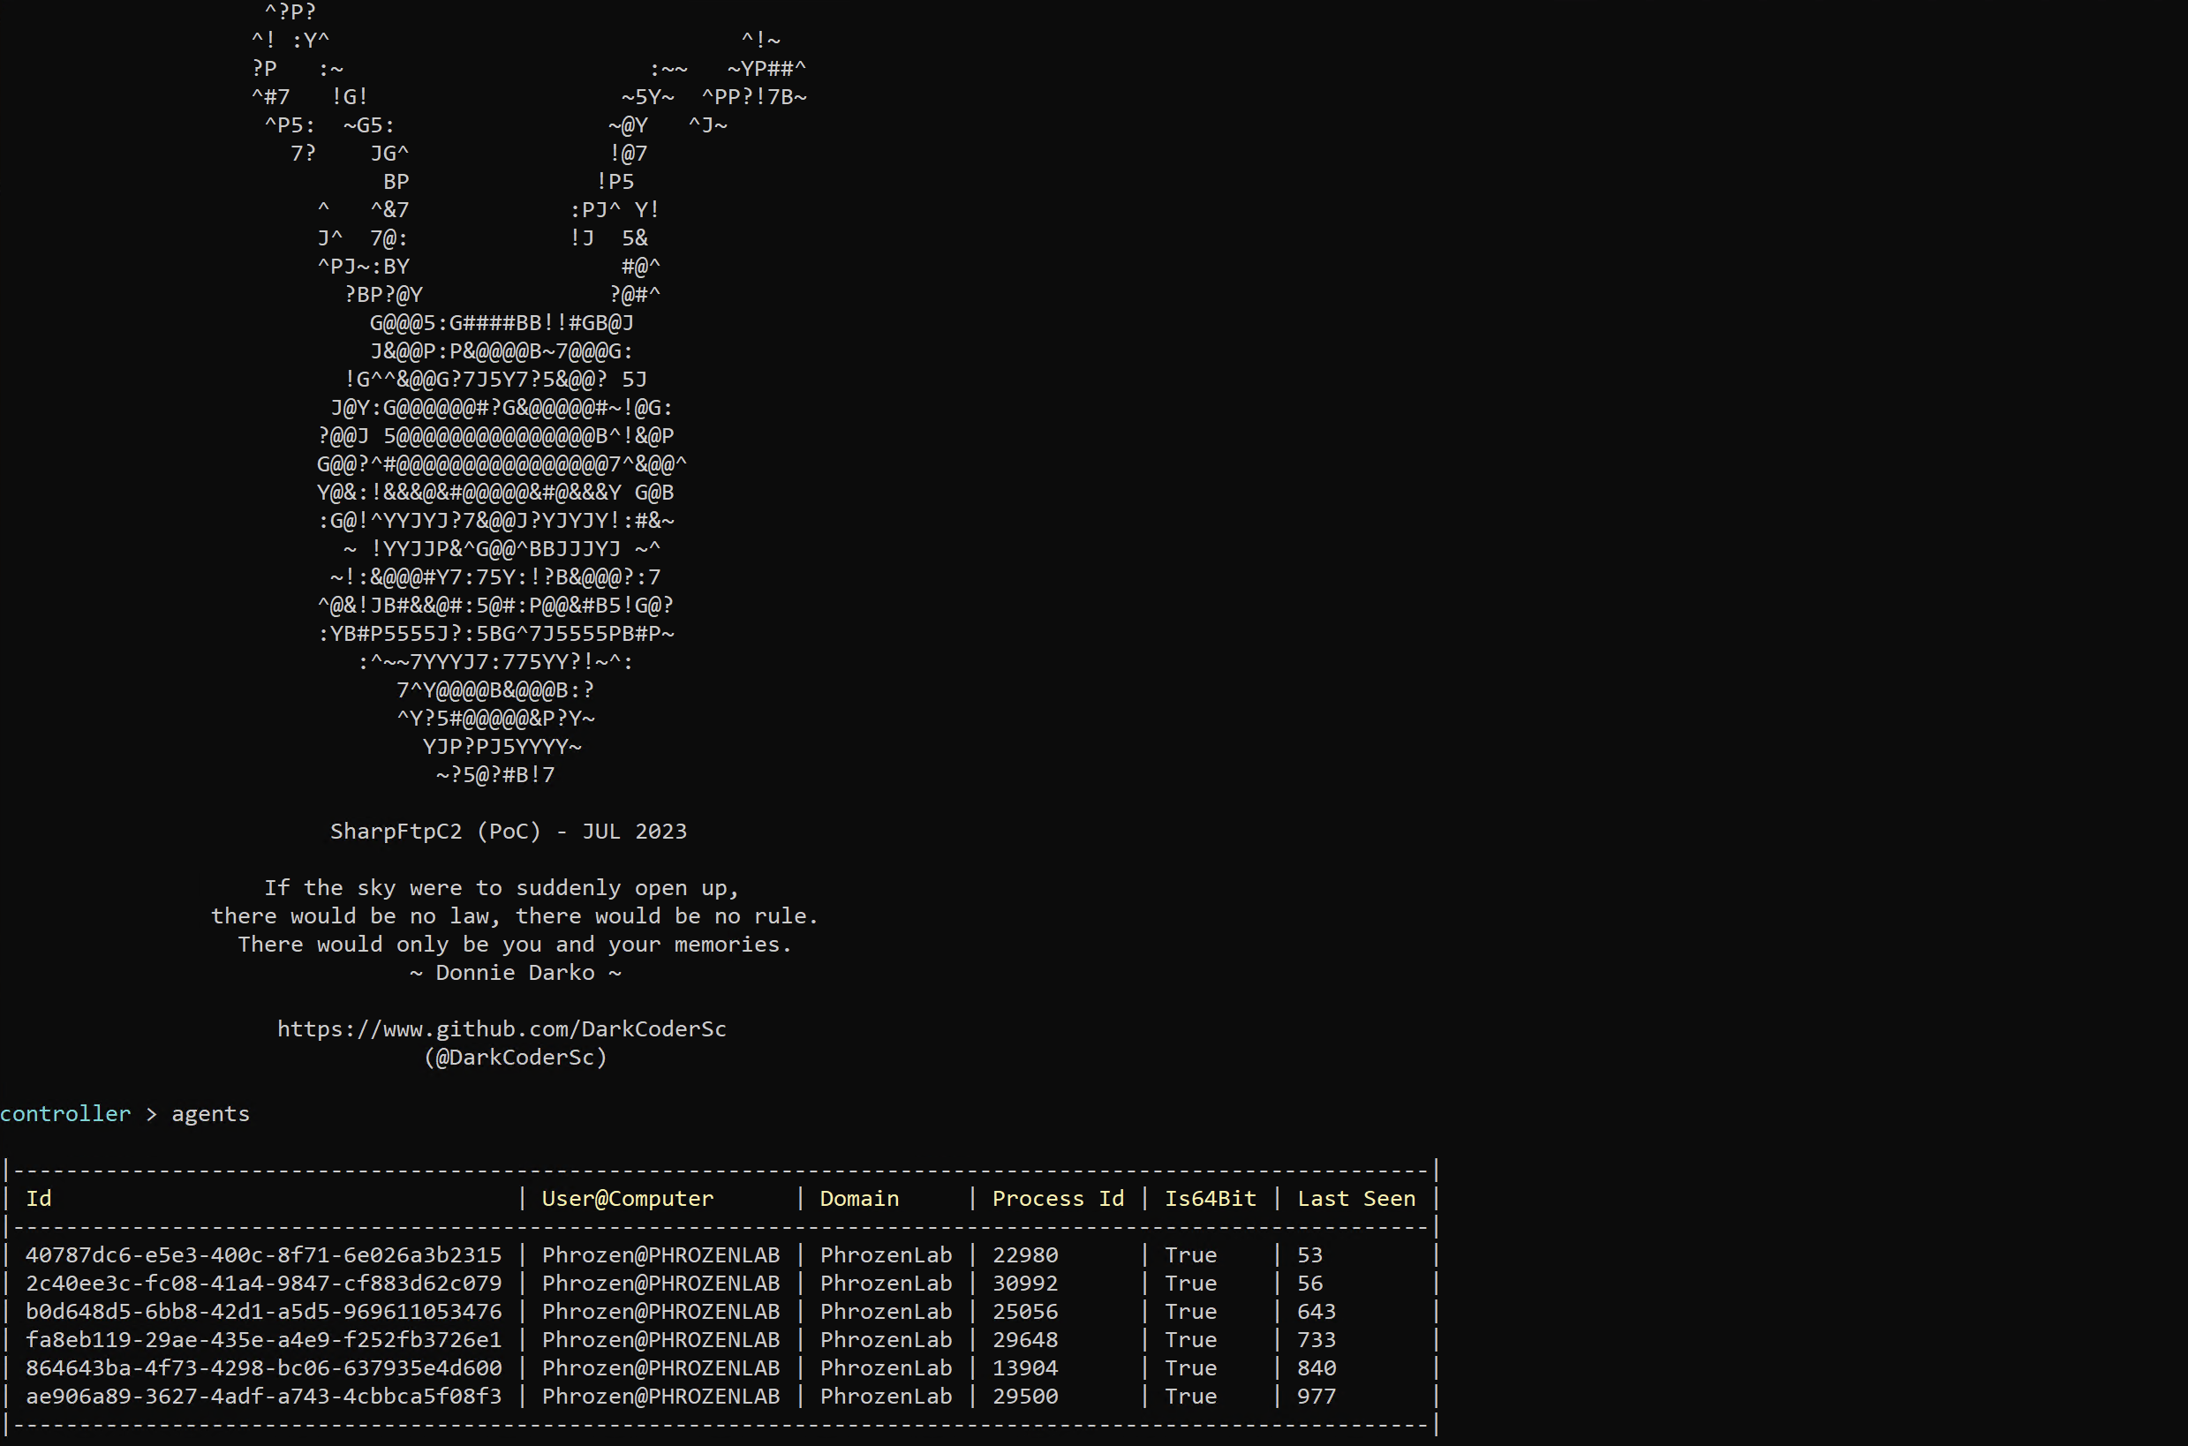Click the Is64Bit column header
The width and height of the screenshot is (2188, 1446).
point(1211,1199)
